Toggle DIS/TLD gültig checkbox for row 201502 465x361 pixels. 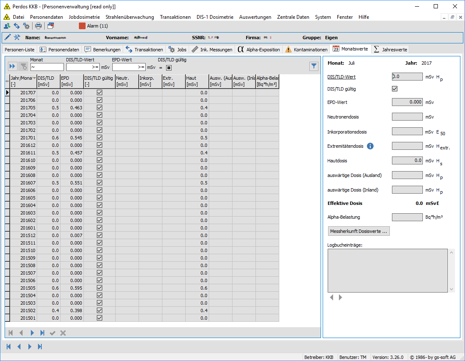click(x=100, y=311)
